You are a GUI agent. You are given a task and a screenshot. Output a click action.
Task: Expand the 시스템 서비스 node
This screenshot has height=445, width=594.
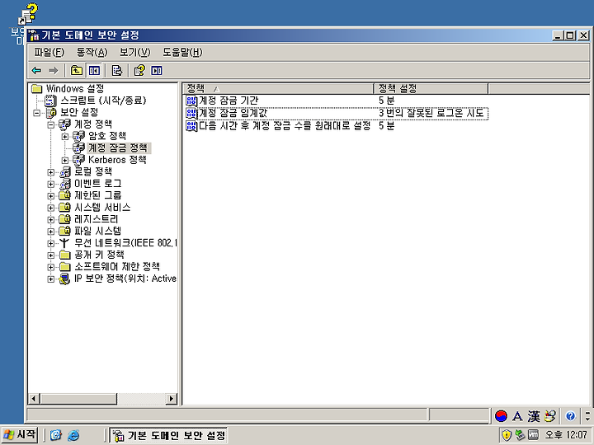[x=51, y=208]
